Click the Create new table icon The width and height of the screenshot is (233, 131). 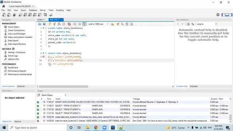point(25,15)
